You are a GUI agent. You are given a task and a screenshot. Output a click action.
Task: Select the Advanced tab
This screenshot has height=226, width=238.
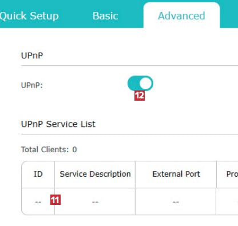181,16
